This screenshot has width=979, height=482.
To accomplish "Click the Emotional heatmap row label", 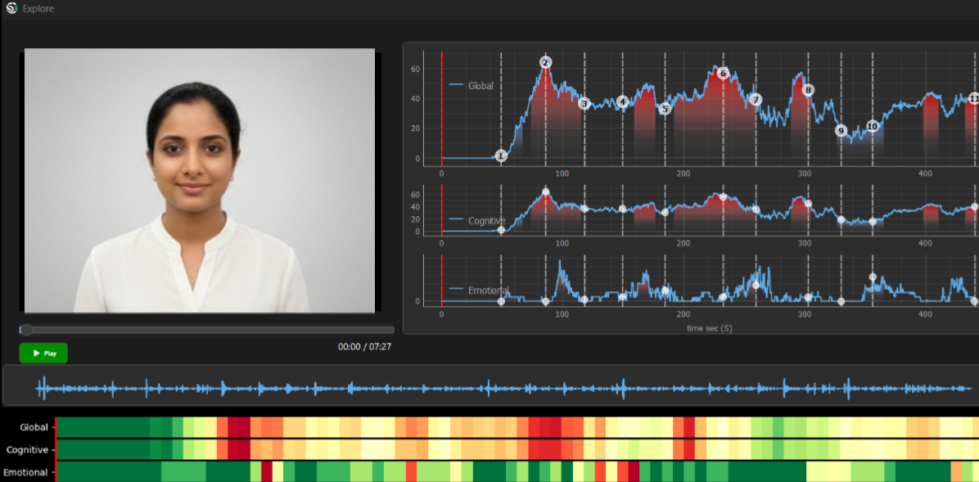I will pyautogui.click(x=25, y=472).
